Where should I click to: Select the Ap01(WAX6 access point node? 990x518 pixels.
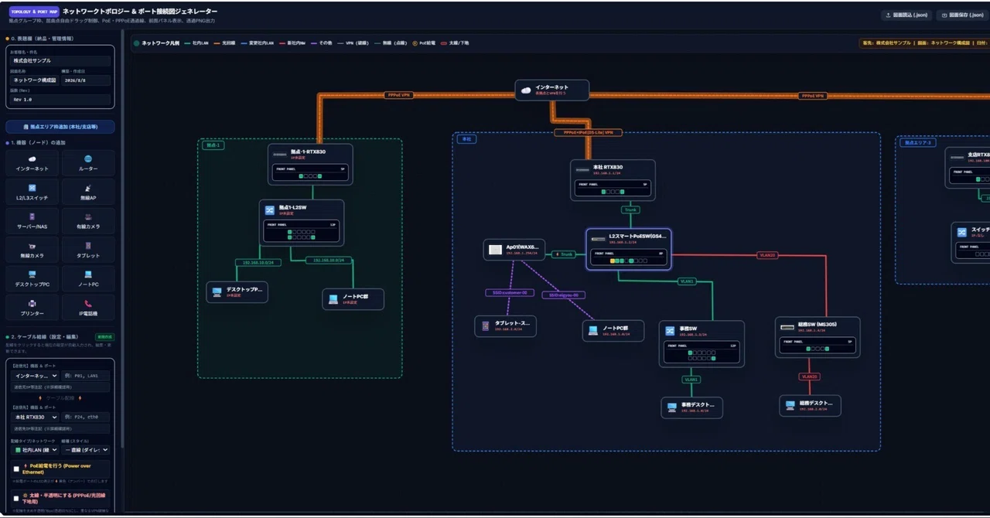tap(514, 250)
